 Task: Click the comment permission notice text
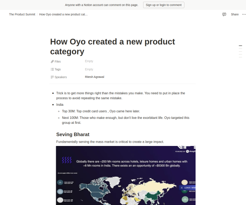[x=102, y=5]
